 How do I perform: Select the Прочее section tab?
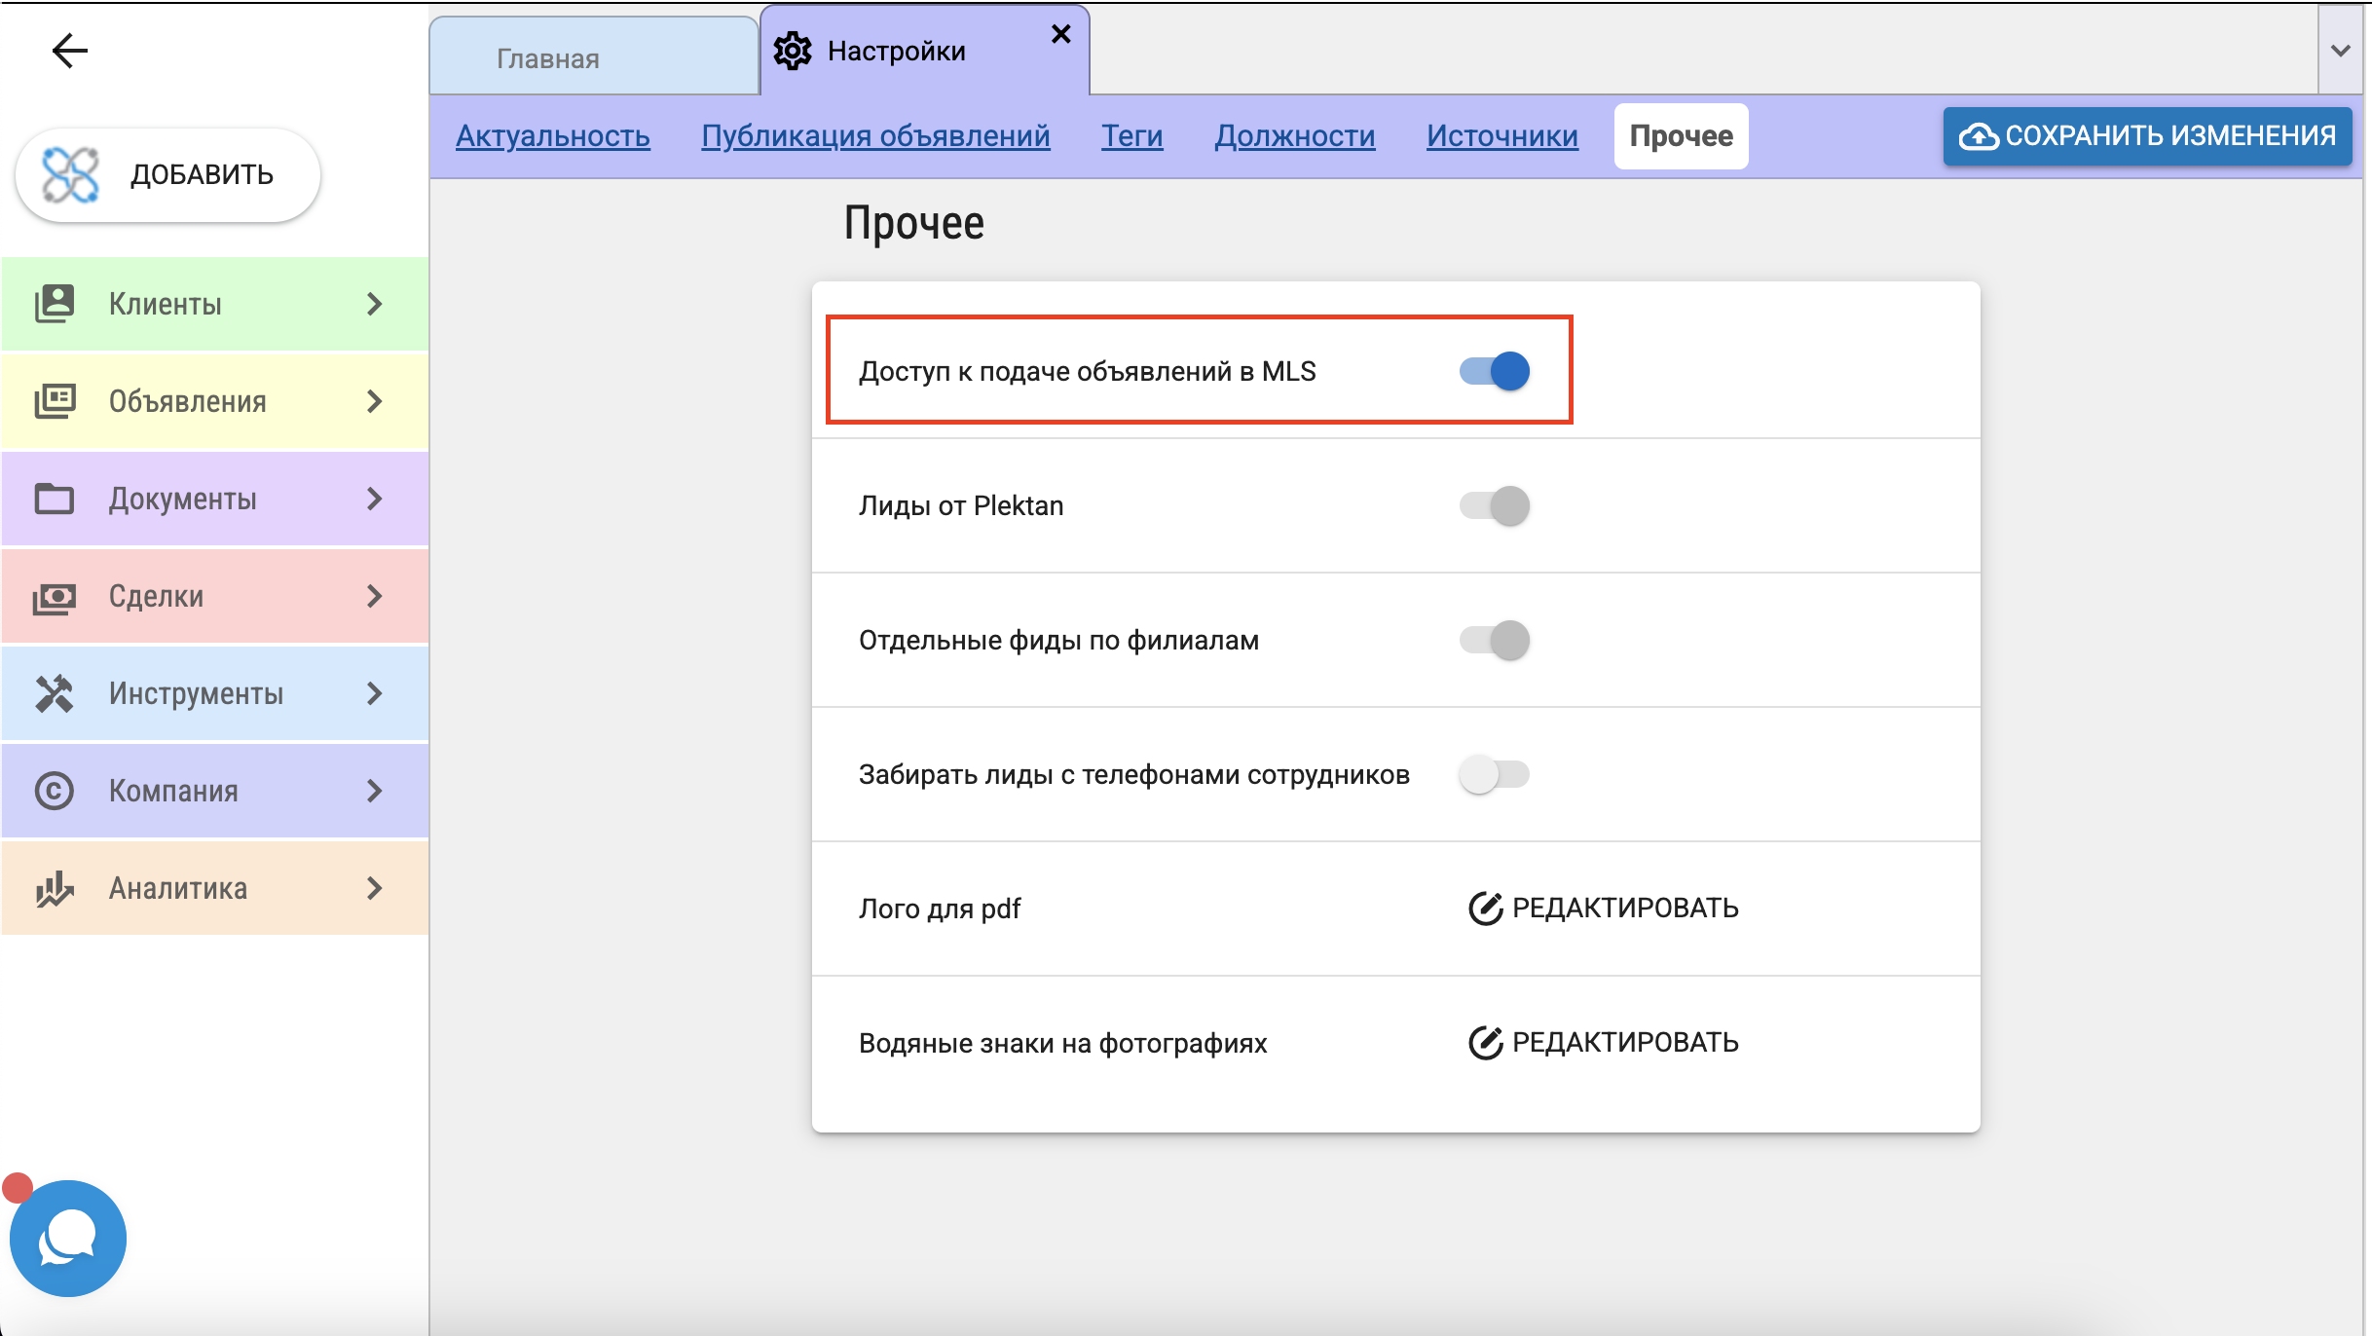1682,136
